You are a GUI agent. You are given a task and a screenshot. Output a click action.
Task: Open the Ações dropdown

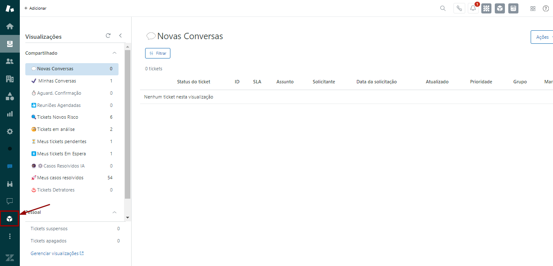[543, 37]
